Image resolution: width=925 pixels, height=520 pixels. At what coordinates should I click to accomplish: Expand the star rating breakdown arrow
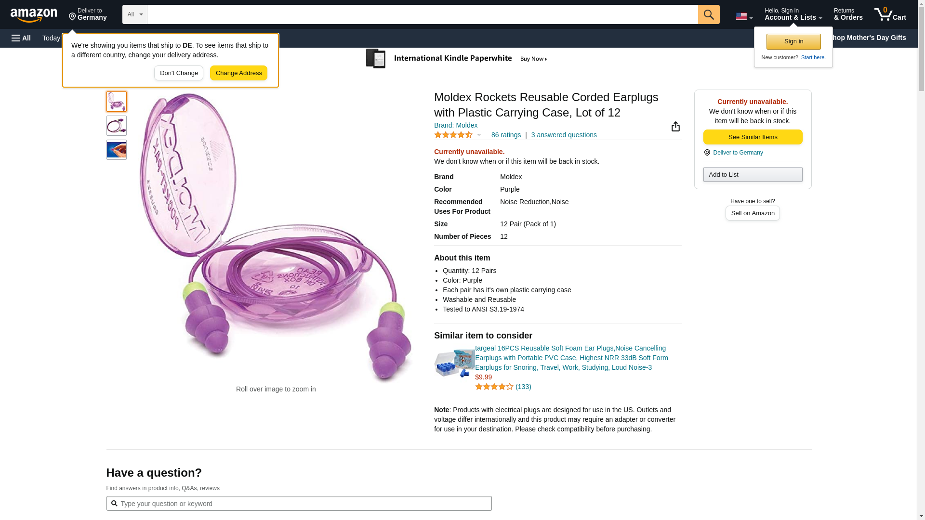(479, 135)
